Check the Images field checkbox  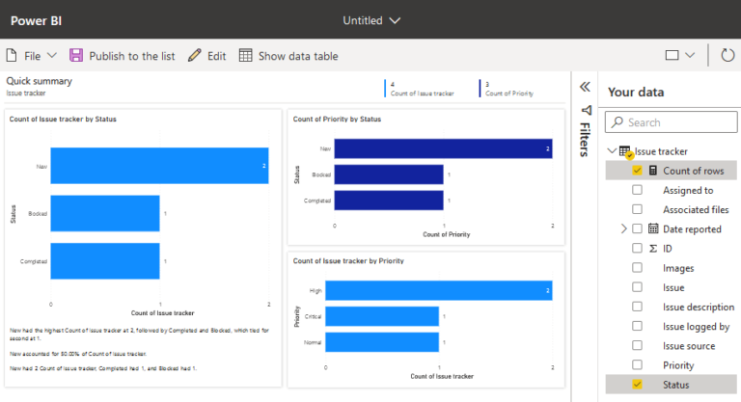637,268
